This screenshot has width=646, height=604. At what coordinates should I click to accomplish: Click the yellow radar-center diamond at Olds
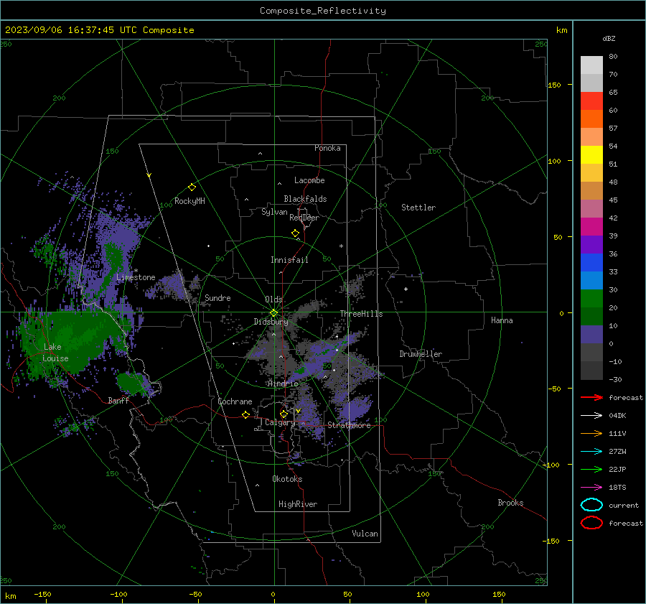pyautogui.click(x=273, y=313)
